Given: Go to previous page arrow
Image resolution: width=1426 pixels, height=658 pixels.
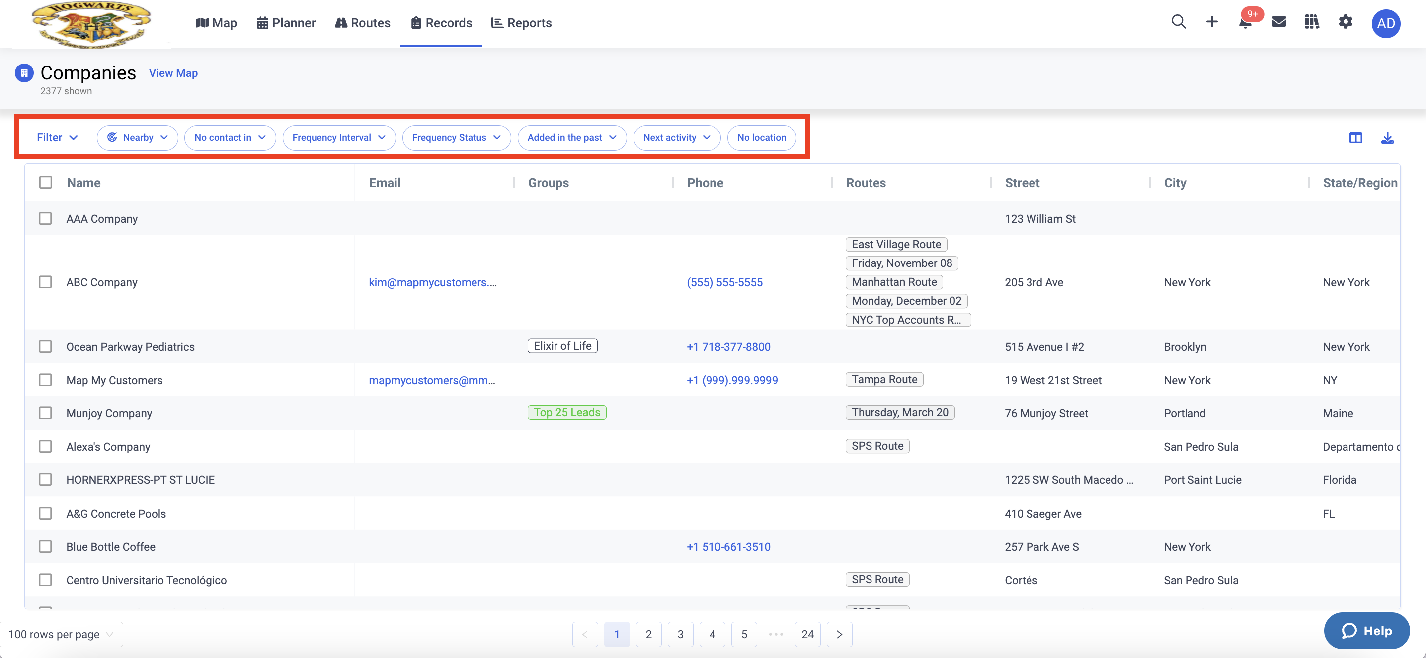Looking at the screenshot, I should 585,634.
